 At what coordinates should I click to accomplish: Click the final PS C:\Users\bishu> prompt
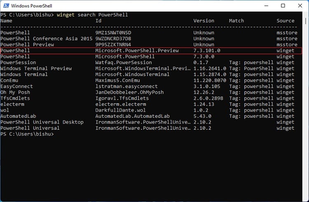(x=27, y=134)
